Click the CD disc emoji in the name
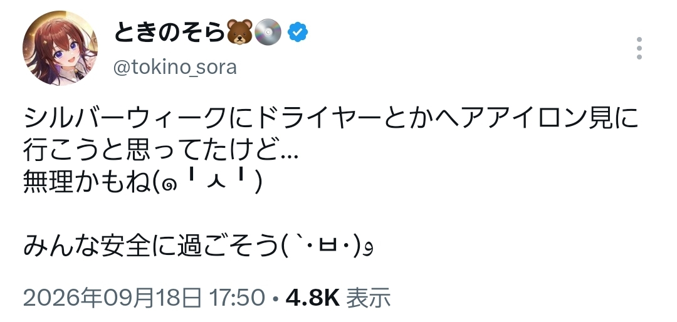Viewport: 677px width, 322px height. tap(268, 33)
